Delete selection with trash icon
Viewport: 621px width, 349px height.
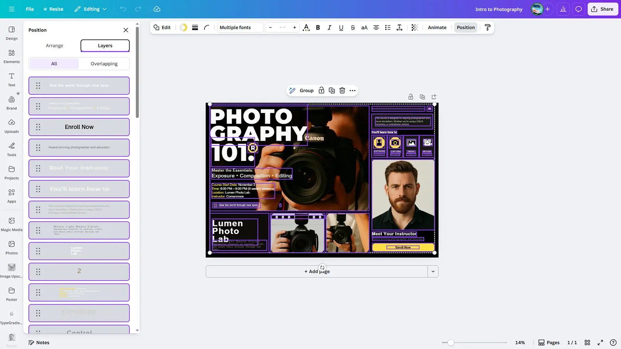tap(342, 90)
